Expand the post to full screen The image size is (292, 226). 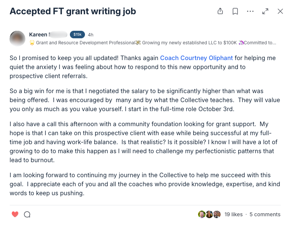pyautogui.click(x=265, y=11)
